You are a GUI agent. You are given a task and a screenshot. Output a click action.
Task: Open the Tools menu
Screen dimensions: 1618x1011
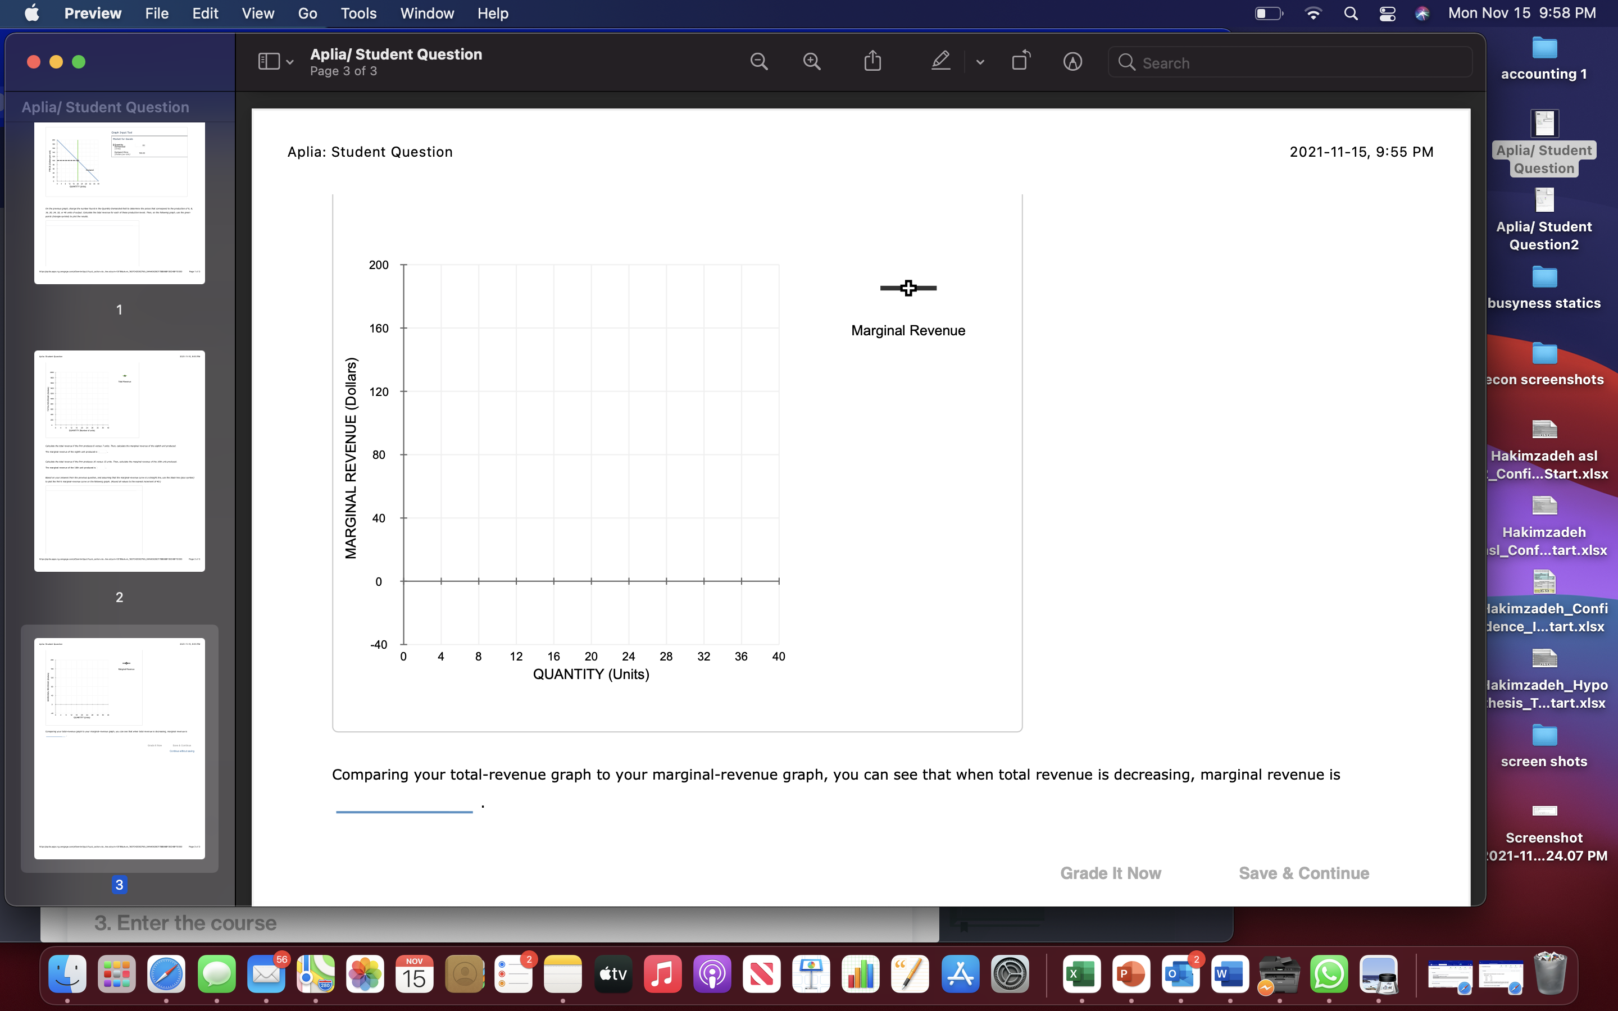point(358,13)
